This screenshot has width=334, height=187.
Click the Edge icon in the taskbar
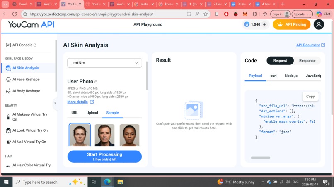pos(107,182)
